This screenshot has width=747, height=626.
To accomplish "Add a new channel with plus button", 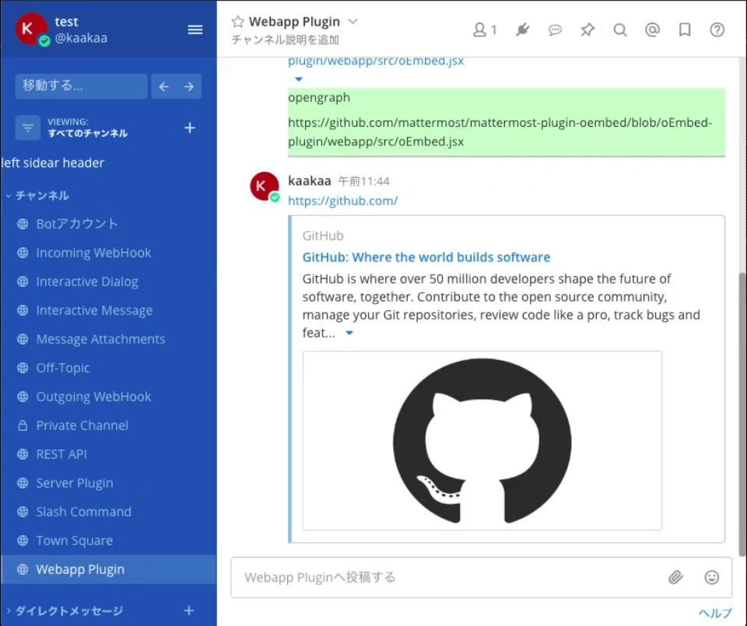I will pyautogui.click(x=190, y=128).
